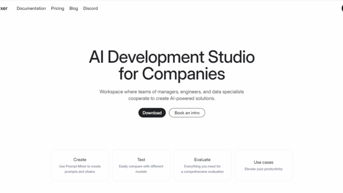Click the 'for Companies' headline line
Screen dimensions: 343x193
pyautogui.click(x=171, y=74)
